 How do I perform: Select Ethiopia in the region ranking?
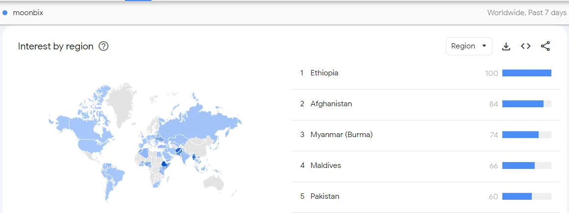tap(324, 73)
